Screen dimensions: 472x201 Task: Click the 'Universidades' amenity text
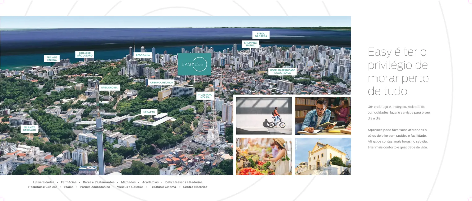click(44, 182)
